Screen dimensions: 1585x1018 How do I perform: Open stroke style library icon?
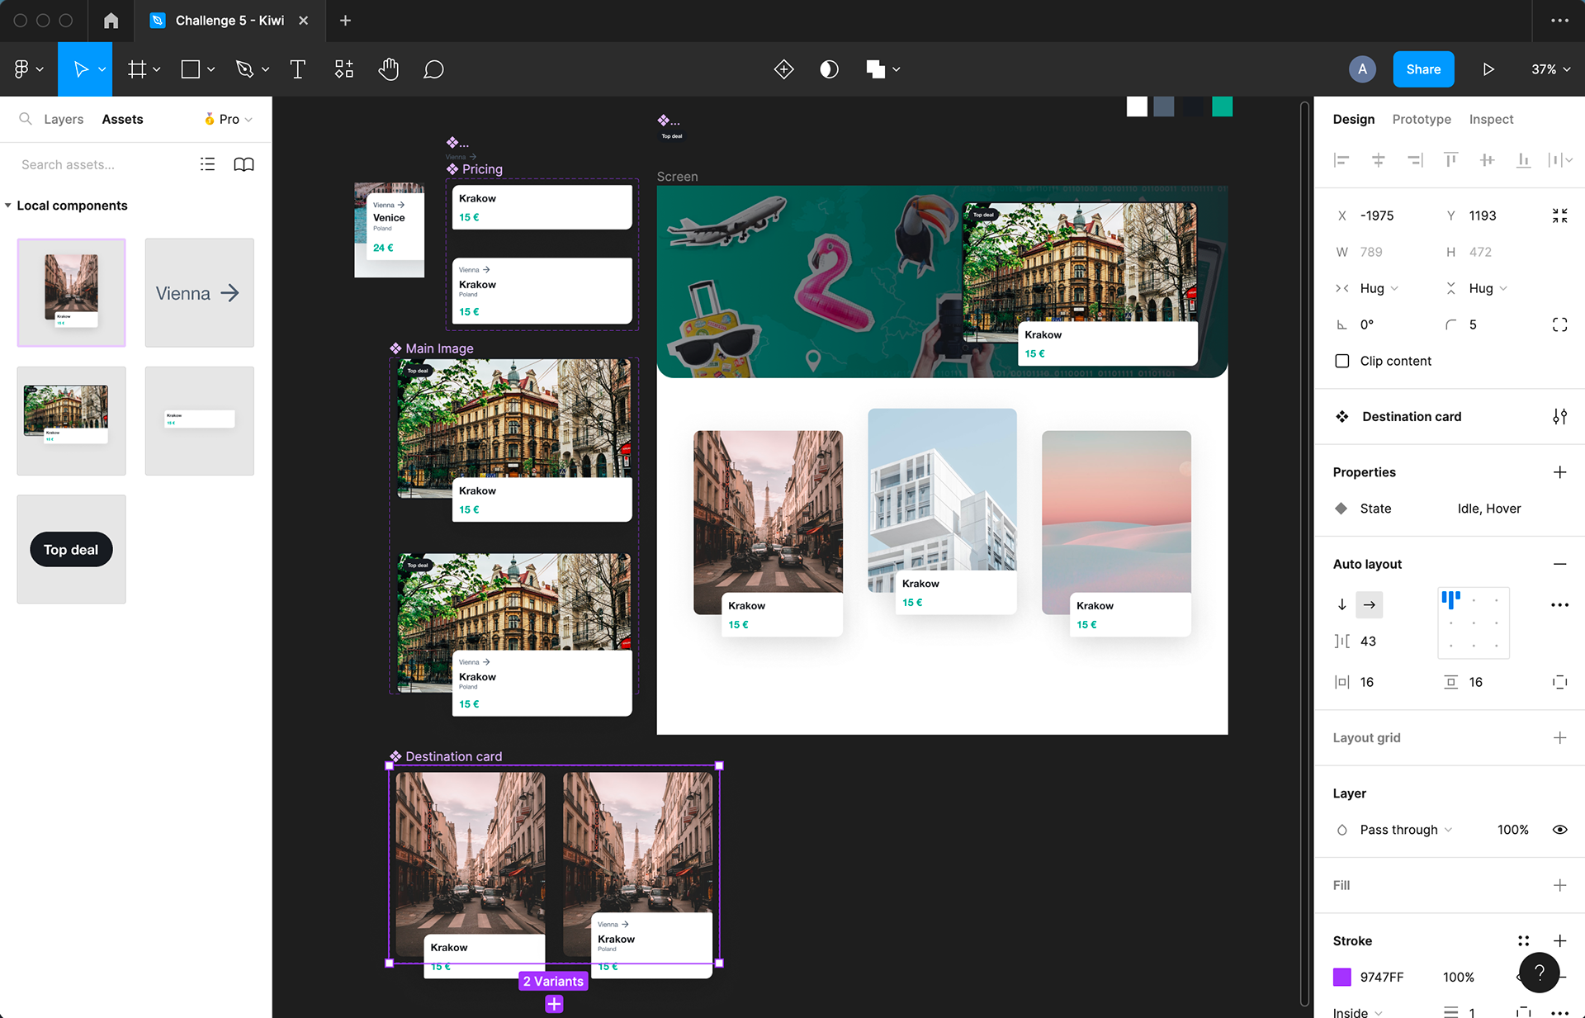[1523, 941]
